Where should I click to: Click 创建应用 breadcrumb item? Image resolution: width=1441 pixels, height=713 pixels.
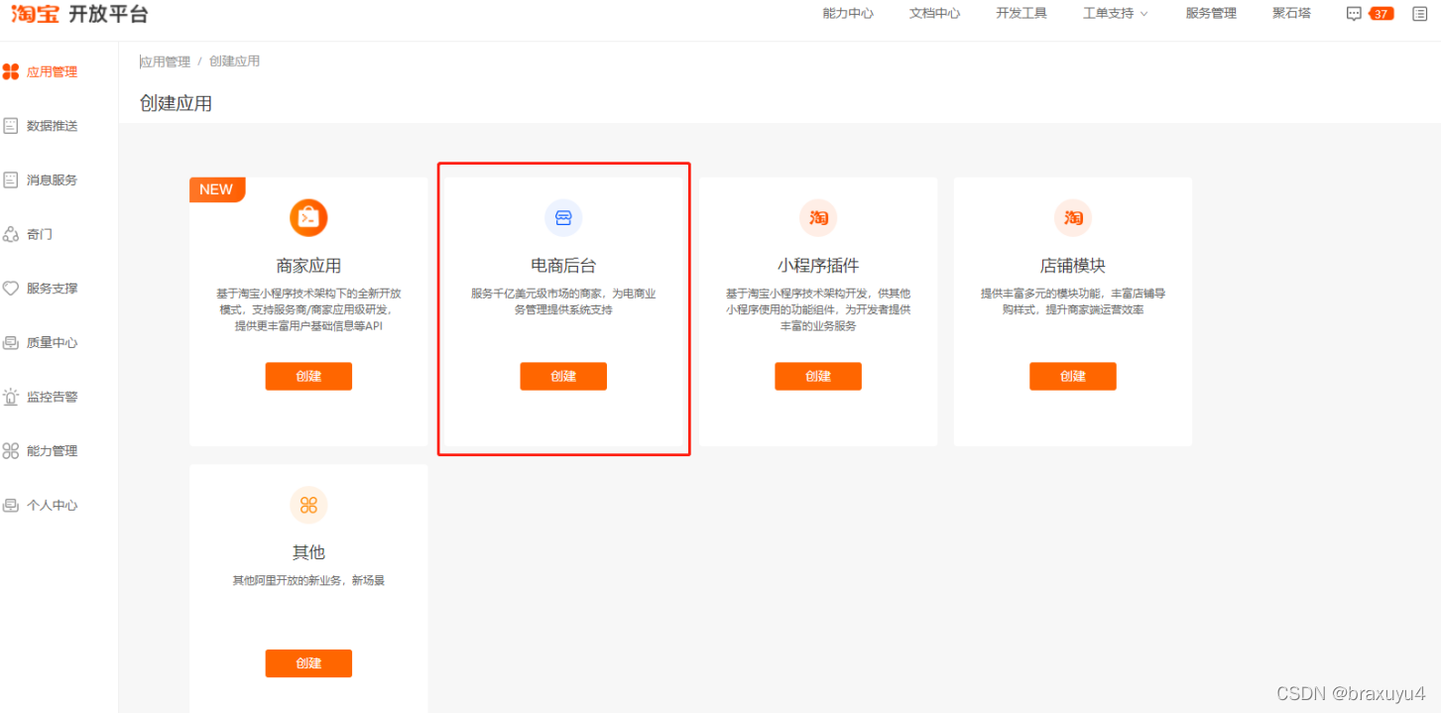[x=235, y=61]
